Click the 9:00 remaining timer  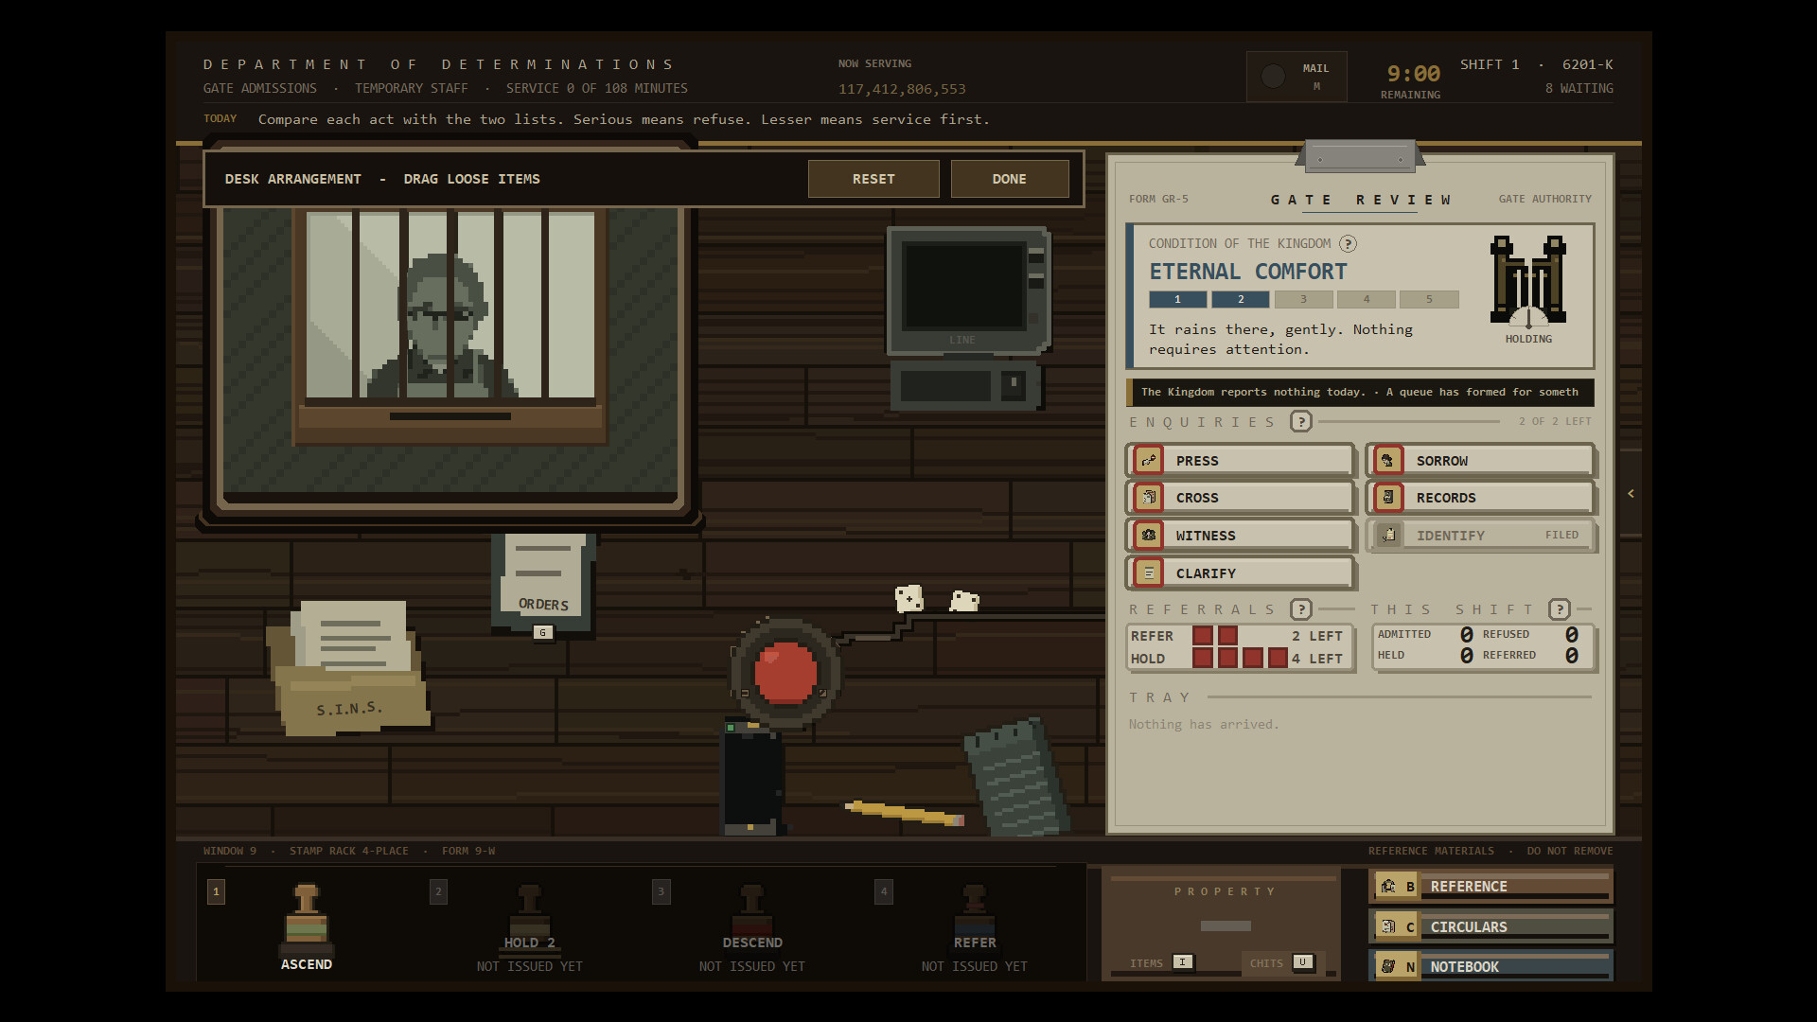pos(1413,74)
